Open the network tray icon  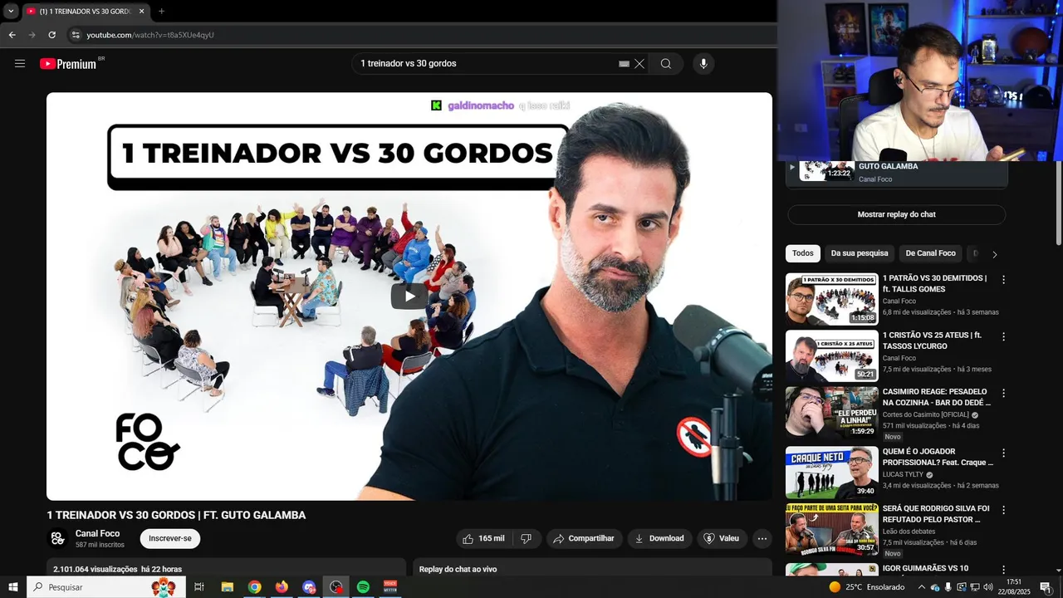click(x=975, y=587)
